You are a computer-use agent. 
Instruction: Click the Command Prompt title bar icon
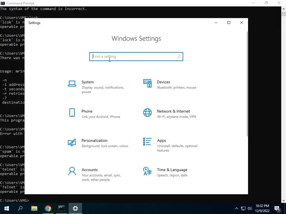pos(3,3)
